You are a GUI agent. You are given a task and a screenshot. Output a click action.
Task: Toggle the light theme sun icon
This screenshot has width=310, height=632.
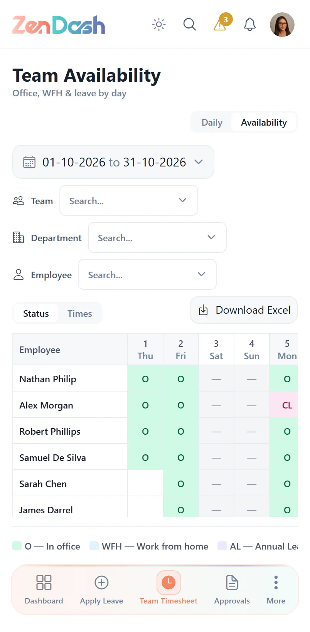tap(159, 25)
